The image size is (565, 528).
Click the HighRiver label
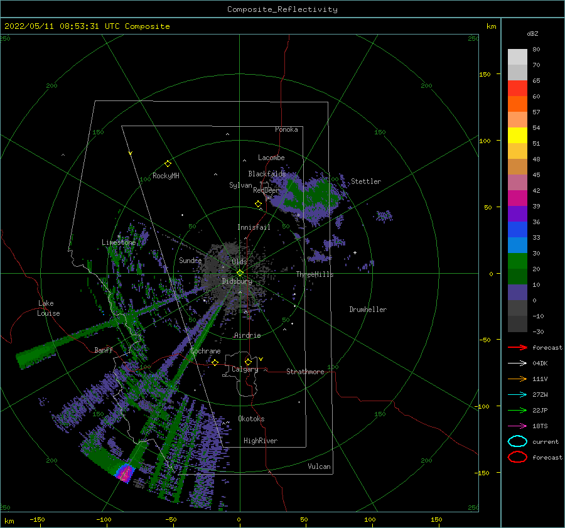click(x=260, y=441)
